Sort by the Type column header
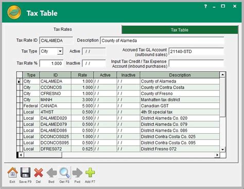 31,75
